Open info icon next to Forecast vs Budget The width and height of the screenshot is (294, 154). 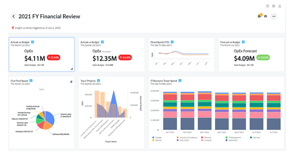[x=243, y=42]
